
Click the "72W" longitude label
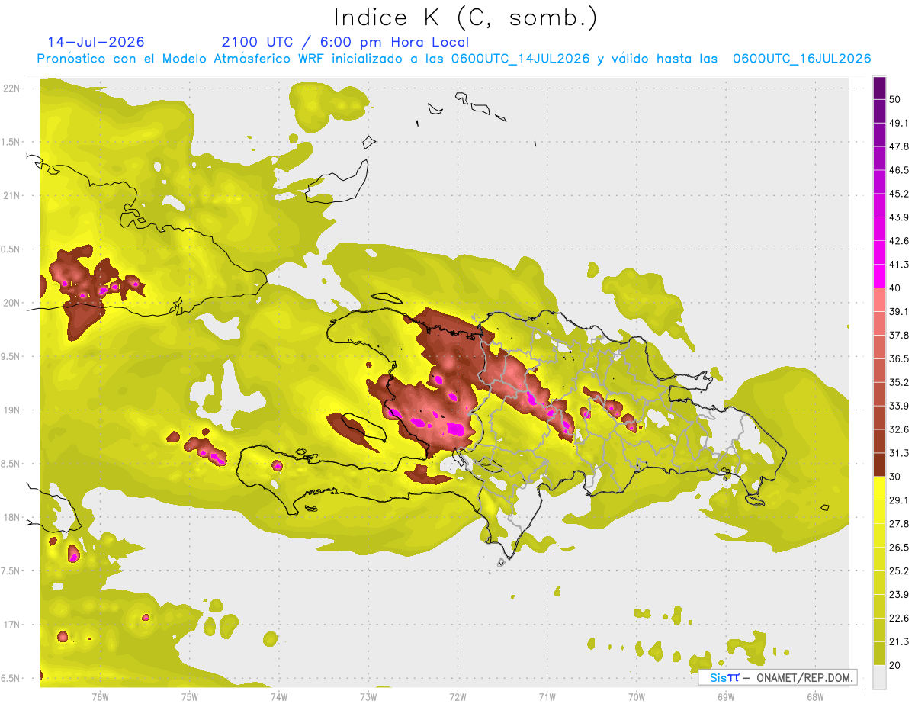[457, 697]
